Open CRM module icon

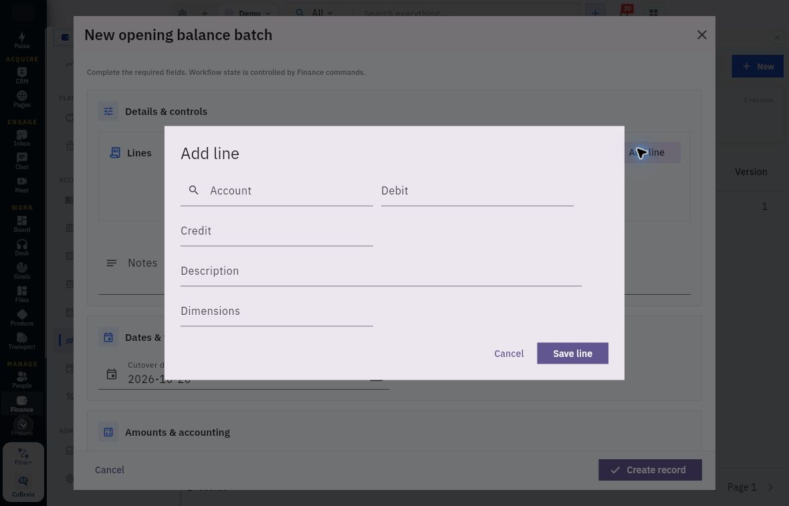coord(21,76)
